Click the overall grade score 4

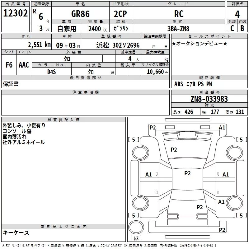pos(237,14)
